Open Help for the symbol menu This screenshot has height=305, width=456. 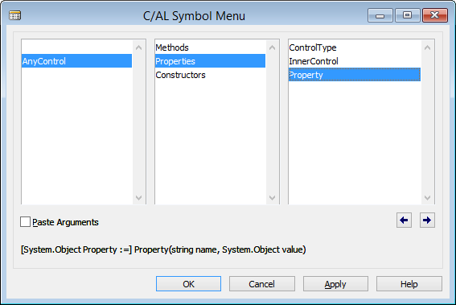coord(409,284)
